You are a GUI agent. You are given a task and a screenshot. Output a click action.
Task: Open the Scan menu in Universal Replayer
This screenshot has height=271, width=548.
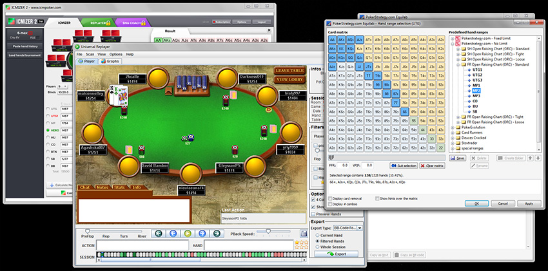pyautogui.click(x=90, y=55)
